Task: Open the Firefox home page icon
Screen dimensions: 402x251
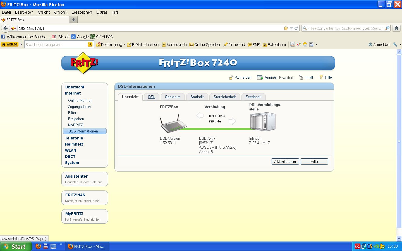Action: 396,28
